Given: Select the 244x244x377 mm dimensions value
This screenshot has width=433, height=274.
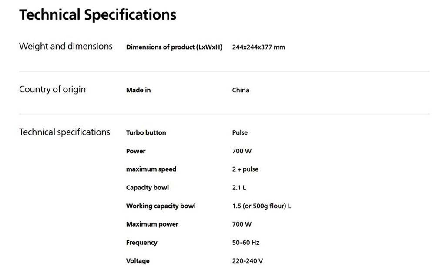Looking at the screenshot, I should (x=258, y=47).
